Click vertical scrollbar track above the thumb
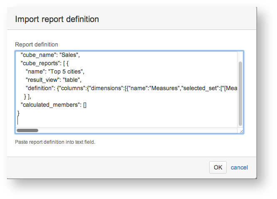 coord(240,57)
